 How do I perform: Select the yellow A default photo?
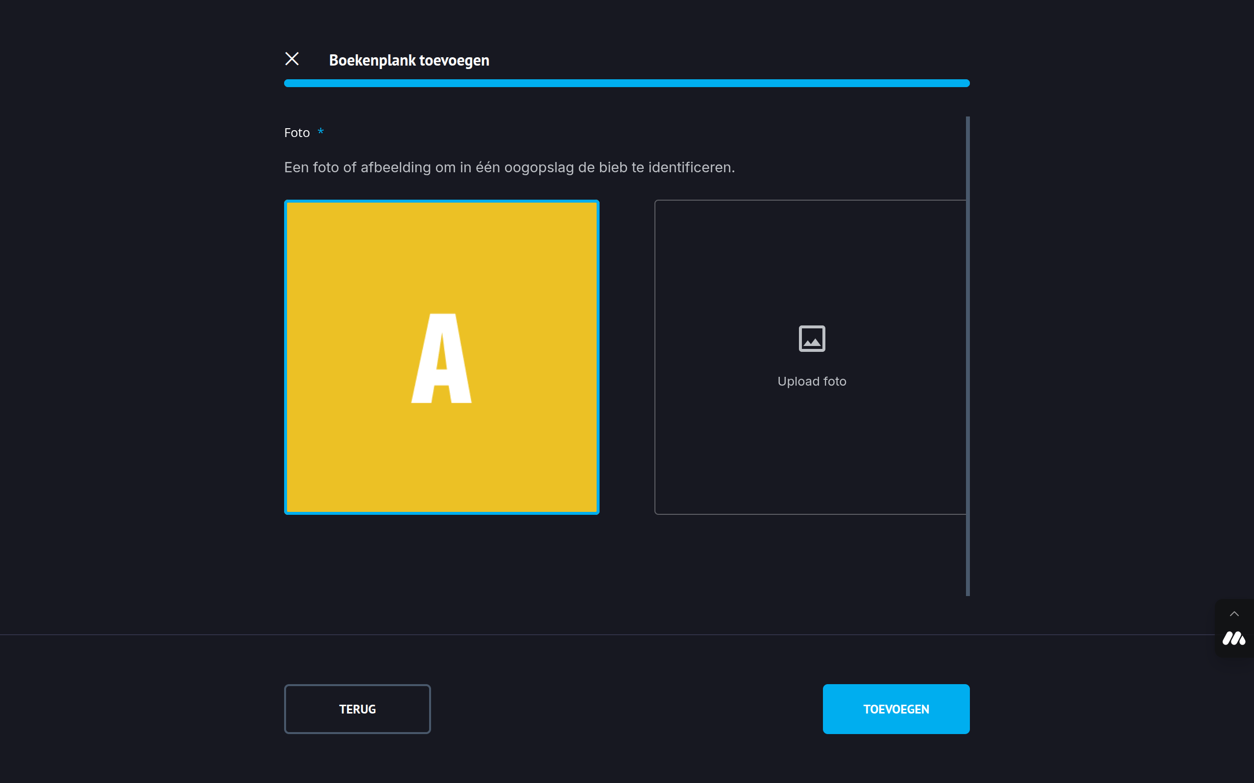click(x=441, y=357)
